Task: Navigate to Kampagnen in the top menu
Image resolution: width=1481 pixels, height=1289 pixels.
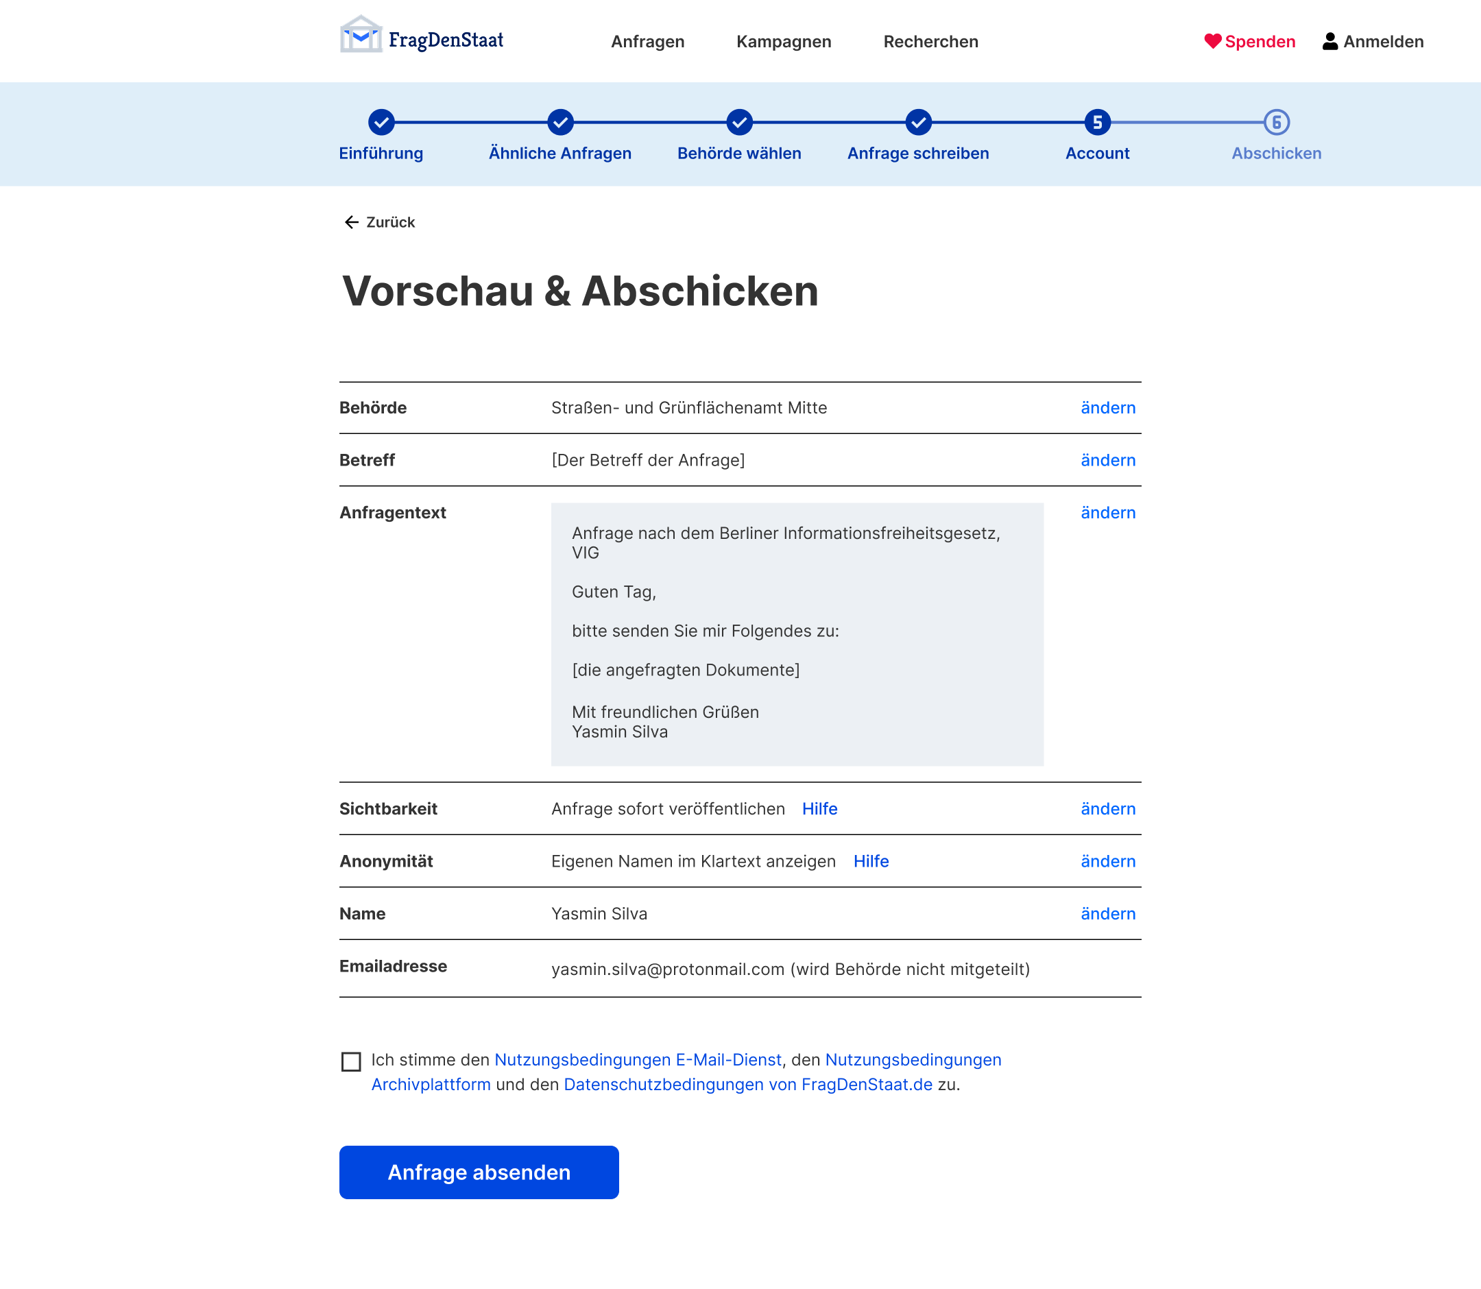Action: (x=783, y=41)
